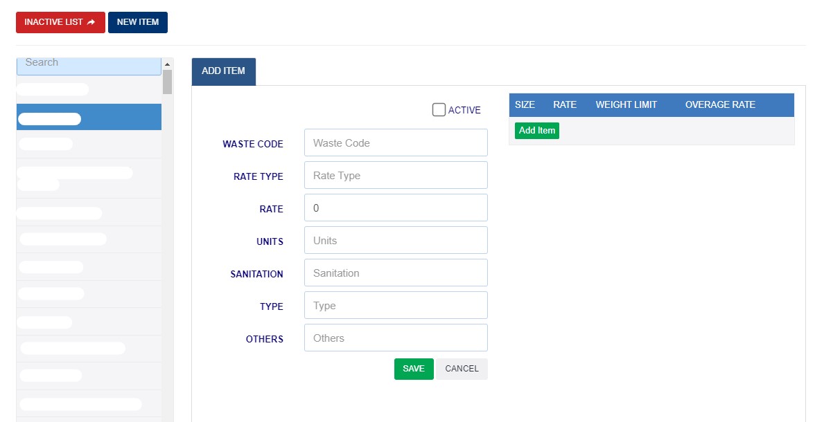Switch to the Add Item tab
The image size is (824, 422).
[x=223, y=71]
